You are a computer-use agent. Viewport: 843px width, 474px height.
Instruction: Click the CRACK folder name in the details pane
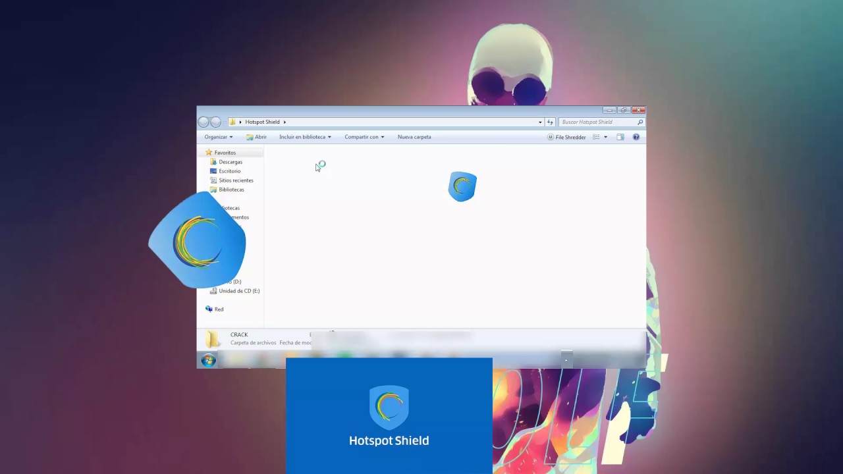click(x=239, y=334)
